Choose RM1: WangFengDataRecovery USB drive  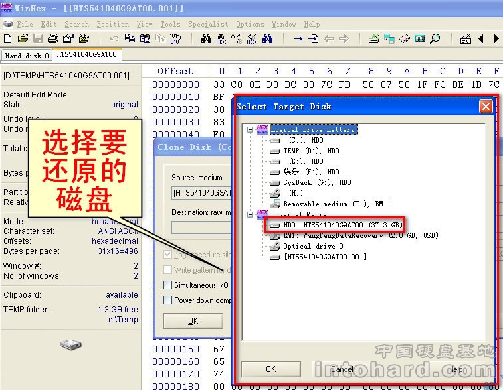(x=346, y=236)
